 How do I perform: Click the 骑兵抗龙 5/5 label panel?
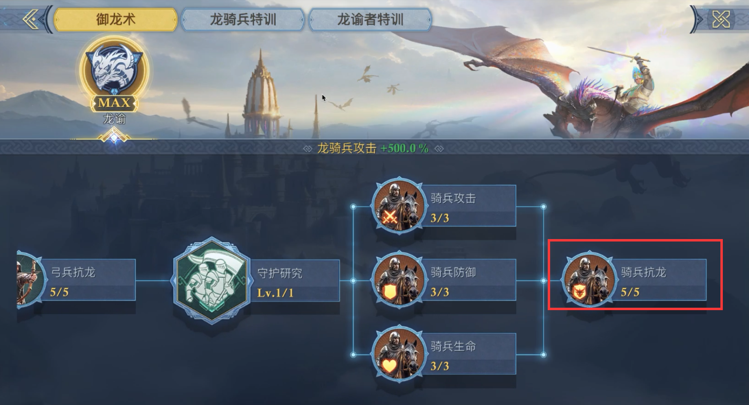[660, 280]
